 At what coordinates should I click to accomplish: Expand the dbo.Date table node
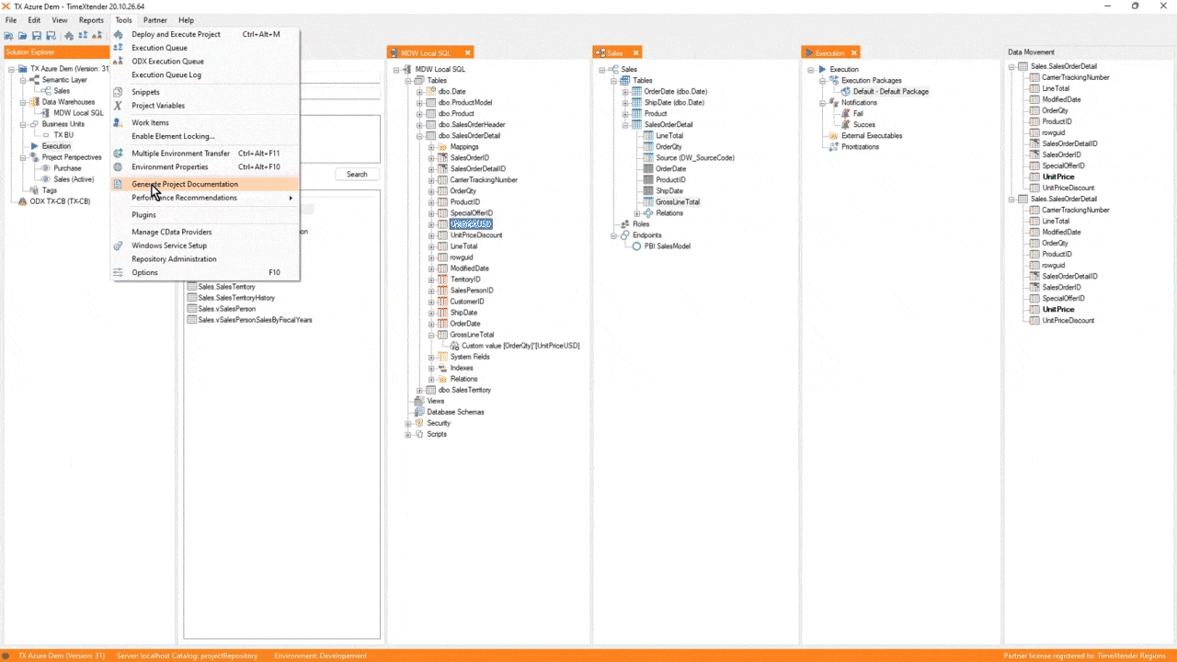click(x=418, y=91)
